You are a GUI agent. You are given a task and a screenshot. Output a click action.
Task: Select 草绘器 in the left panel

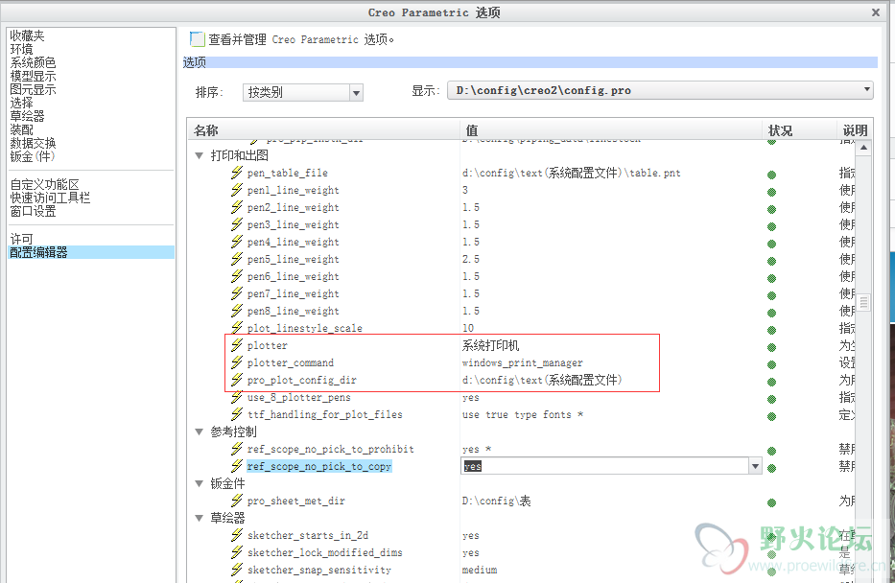tap(27, 116)
